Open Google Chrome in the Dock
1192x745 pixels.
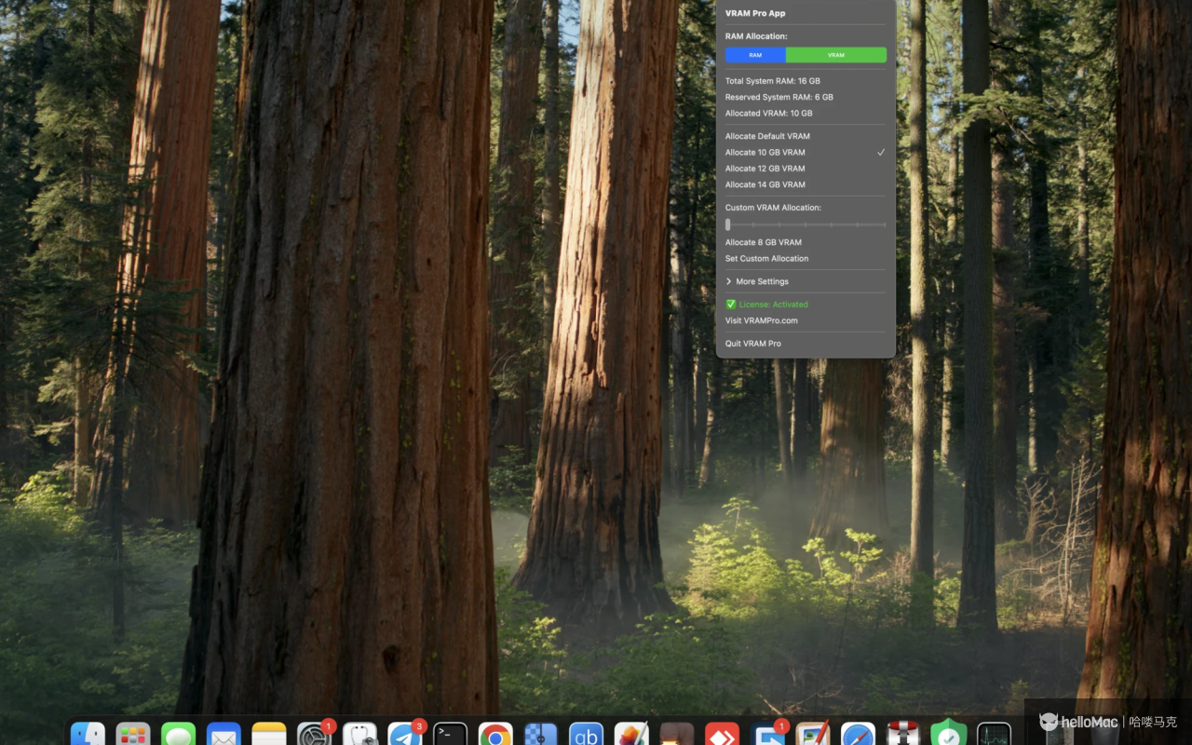[x=495, y=736]
